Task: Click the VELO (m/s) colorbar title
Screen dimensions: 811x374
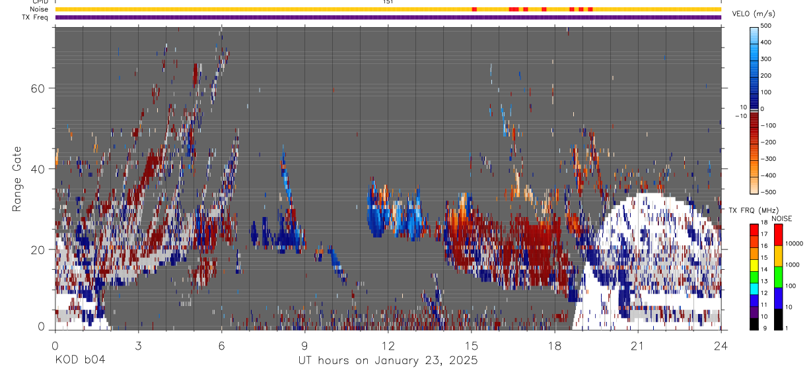Action: pos(754,14)
